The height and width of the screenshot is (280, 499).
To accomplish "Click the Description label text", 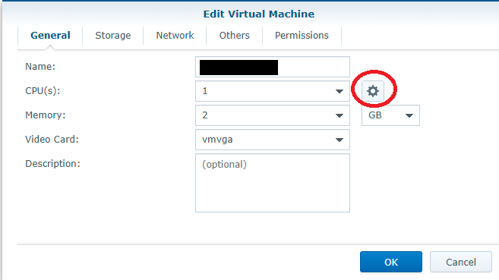I will 52,164.
